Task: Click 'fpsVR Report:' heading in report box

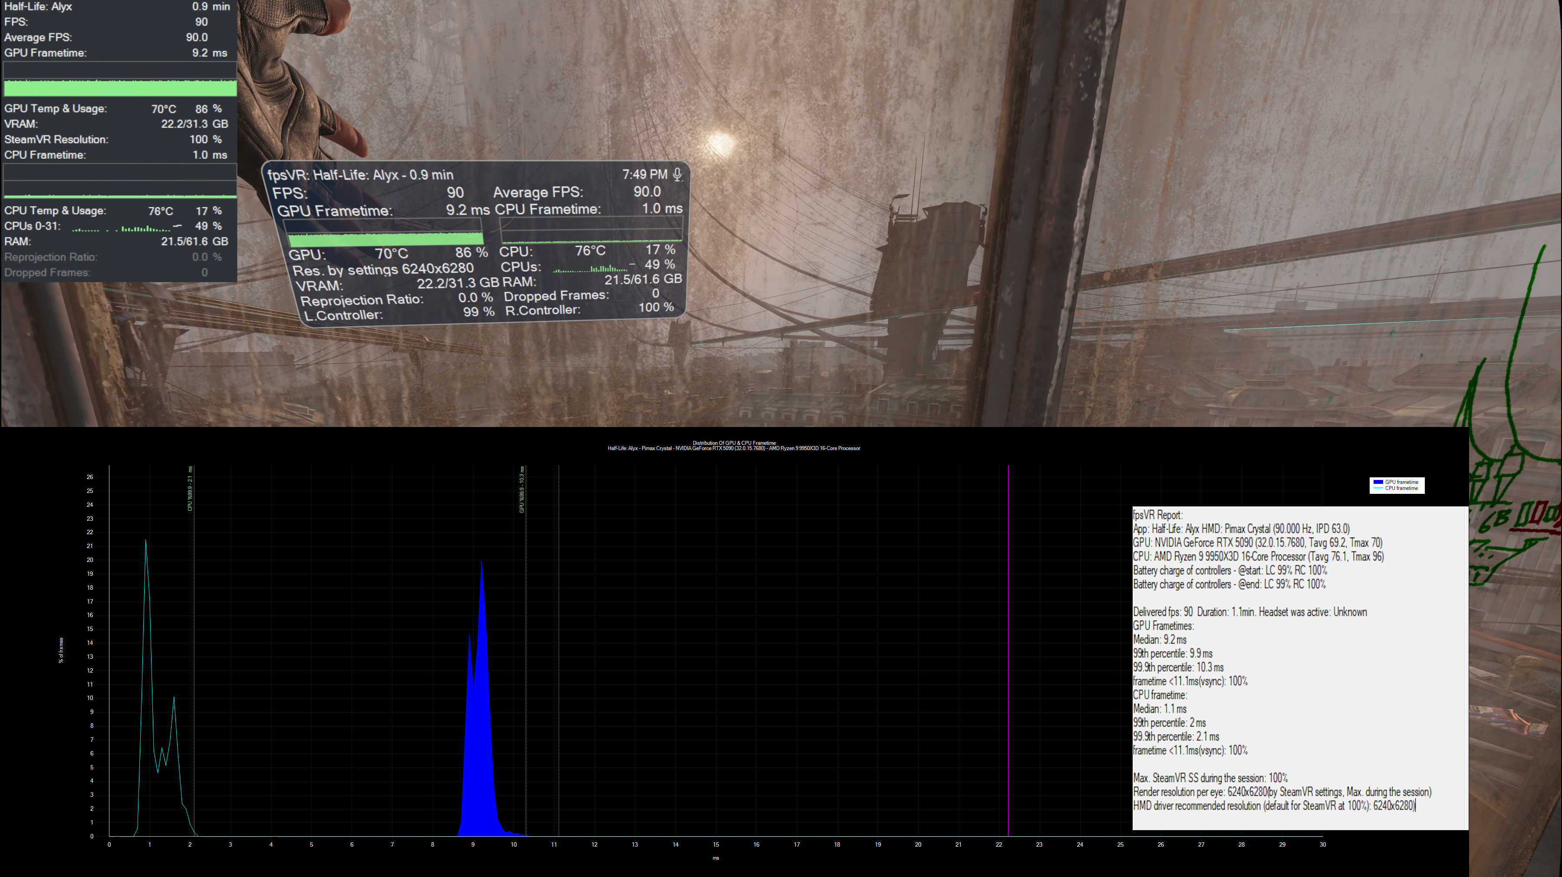Action: 1157,515
